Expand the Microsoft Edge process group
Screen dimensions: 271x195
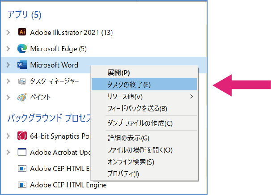click(x=8, y=48)
